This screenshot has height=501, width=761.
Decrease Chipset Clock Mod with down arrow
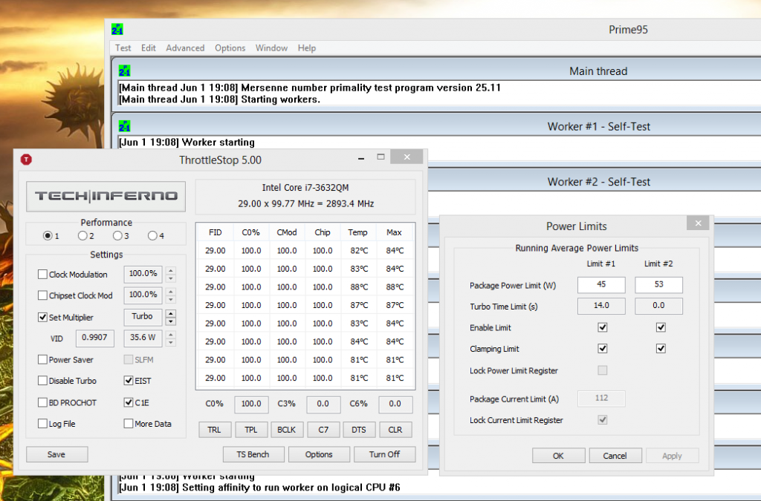click(x=170, y=300)
